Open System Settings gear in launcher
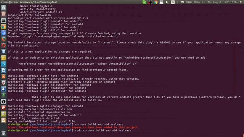 click(3, 83)
